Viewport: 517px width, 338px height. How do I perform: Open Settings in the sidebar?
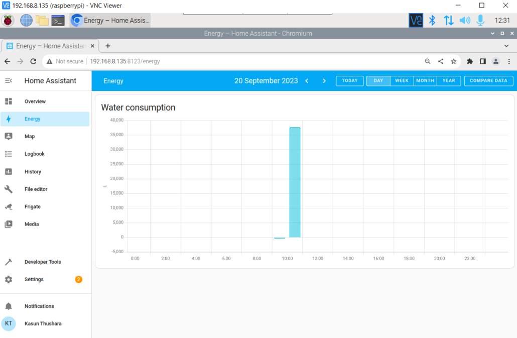tap(34, 280)
